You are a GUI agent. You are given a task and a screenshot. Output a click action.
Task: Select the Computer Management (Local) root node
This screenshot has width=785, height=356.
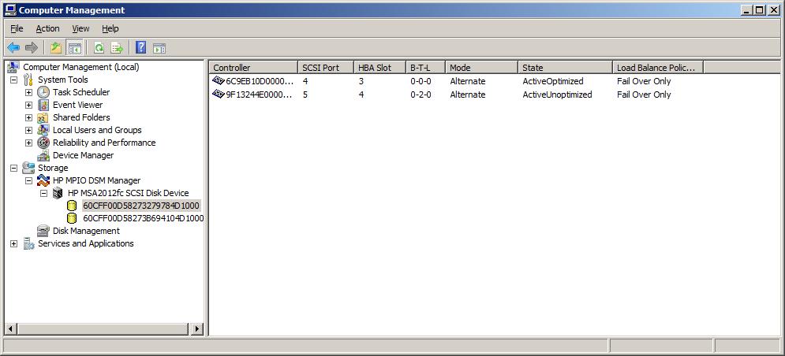click(80, 67)
